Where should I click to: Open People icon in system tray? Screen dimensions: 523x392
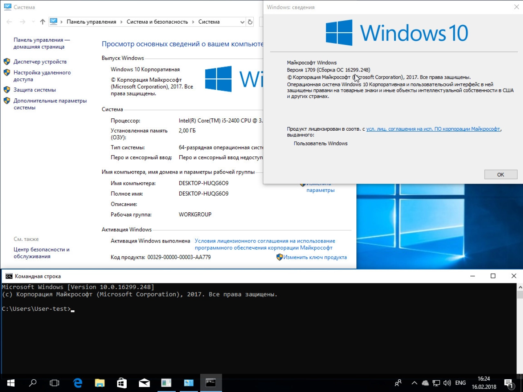(398, 383)
